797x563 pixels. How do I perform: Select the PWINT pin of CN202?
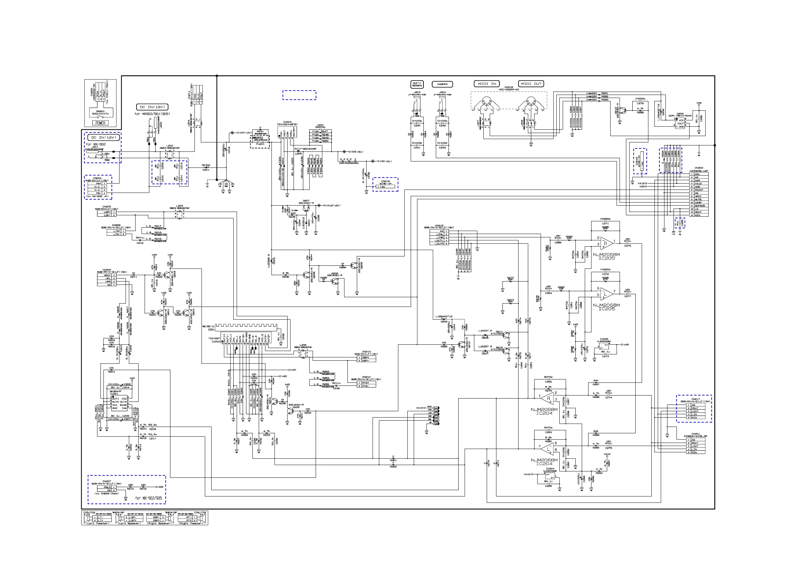coord(699,190)
